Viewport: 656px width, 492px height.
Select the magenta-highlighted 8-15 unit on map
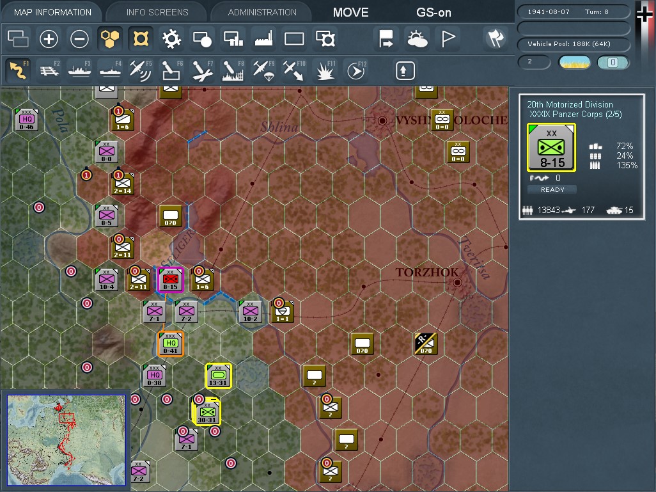pyautogui.click(x=170, y=280)
